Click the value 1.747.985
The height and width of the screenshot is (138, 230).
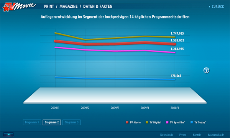pyautogui.click(x=177, y=33)
